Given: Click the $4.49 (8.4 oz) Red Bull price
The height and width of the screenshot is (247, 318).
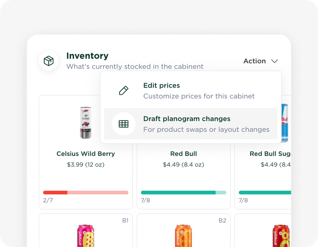Looking at the screenshot, I should [184, 164].
